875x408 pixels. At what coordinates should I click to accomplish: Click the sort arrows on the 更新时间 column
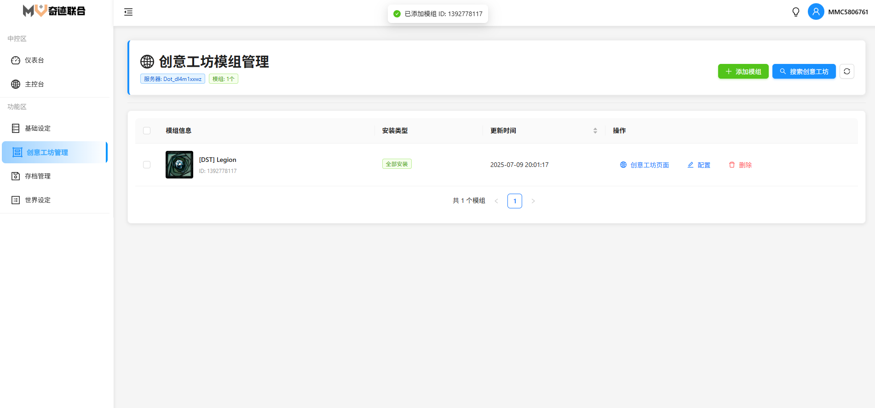click(595, 131)
